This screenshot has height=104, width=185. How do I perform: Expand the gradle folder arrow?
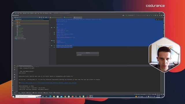pyautogui.click(x=16, y=25)
